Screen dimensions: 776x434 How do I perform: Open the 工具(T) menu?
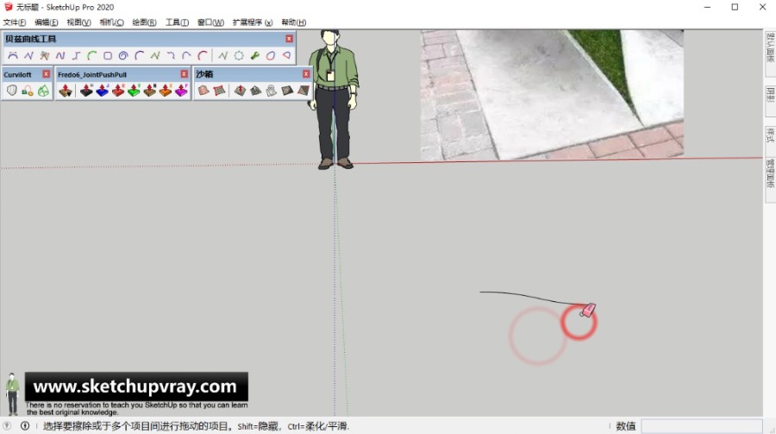point(177,22)
